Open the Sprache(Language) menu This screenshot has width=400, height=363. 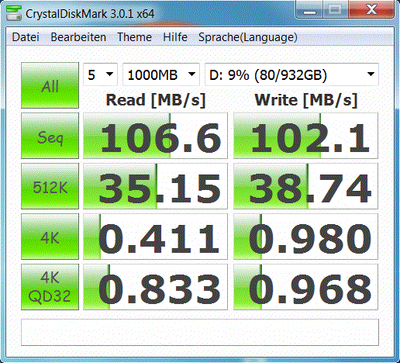point(248,37)
